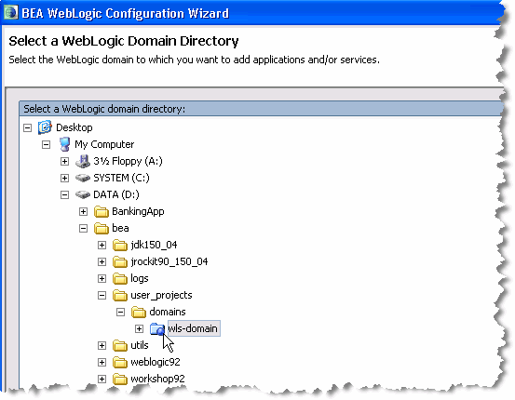515x400 pixels.
Task: Collapse the Desktop tree node
Action: point(28,127)
